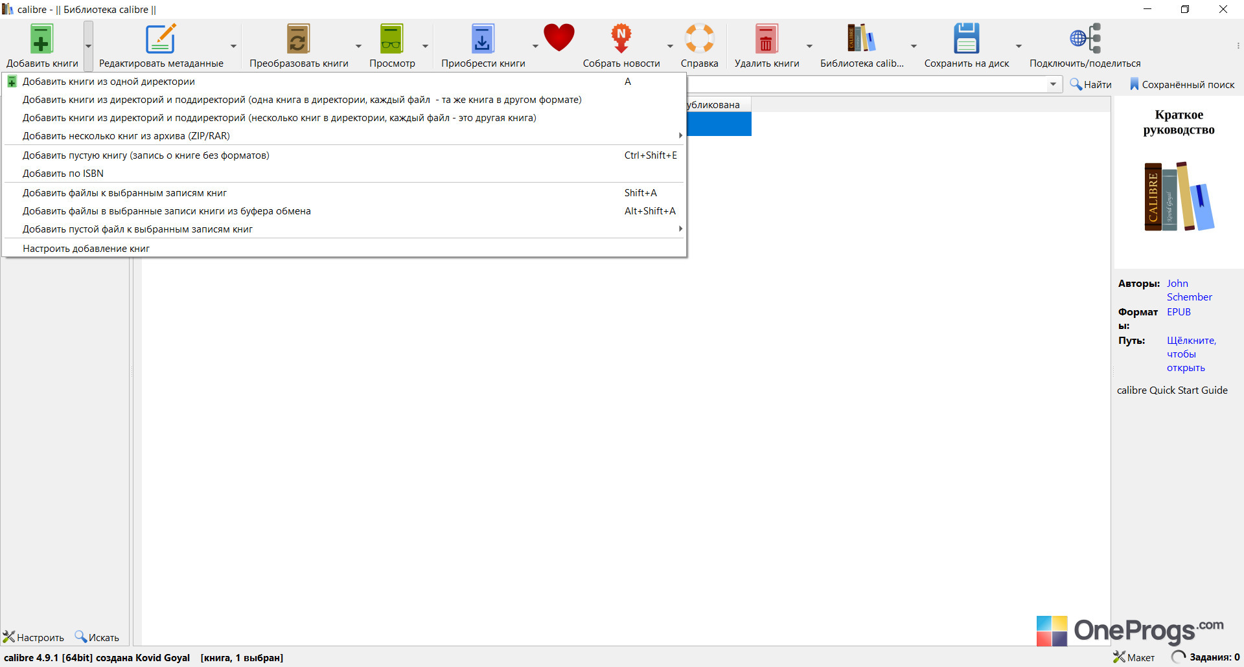This screenshot has height=667, width=1244.
Task: Choose add books, one book per directory
Action: [x=344, y=100]
